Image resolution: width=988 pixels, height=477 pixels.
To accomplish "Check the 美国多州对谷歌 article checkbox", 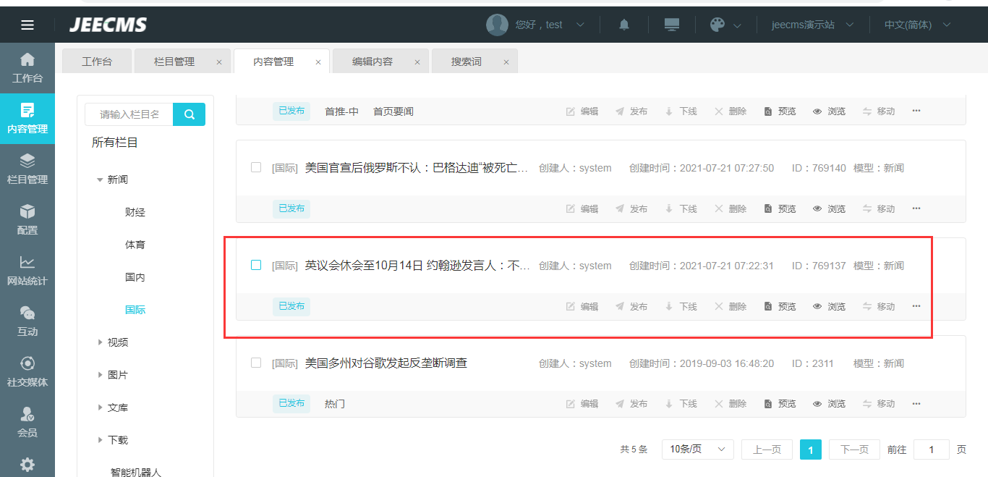I will [256, 363].
